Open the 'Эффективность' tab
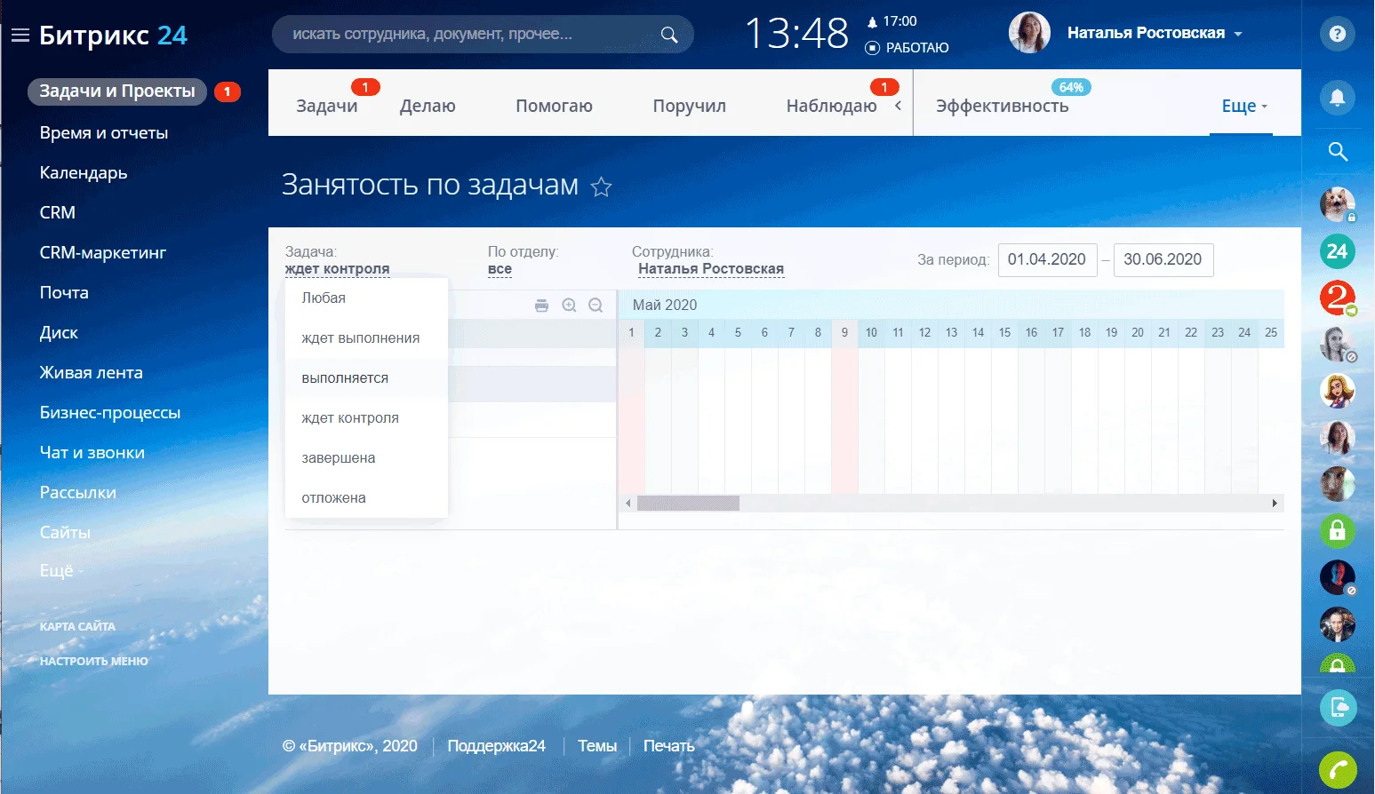Viewport: 1375px width, 794px height. [1002, 107]
